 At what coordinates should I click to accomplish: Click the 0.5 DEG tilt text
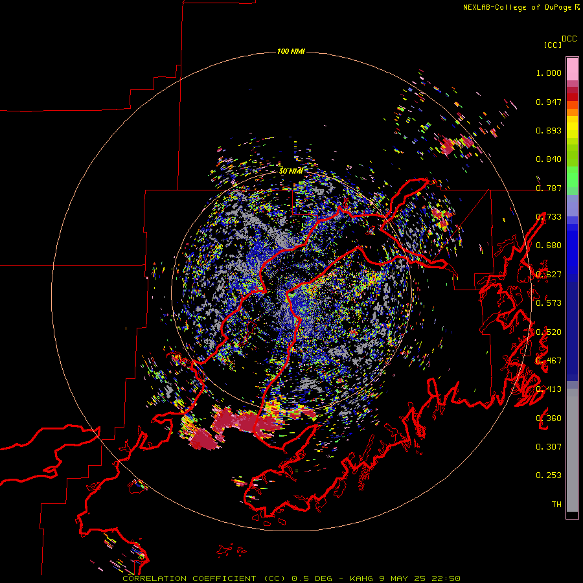pyautogui.click(x=312, y=578)
